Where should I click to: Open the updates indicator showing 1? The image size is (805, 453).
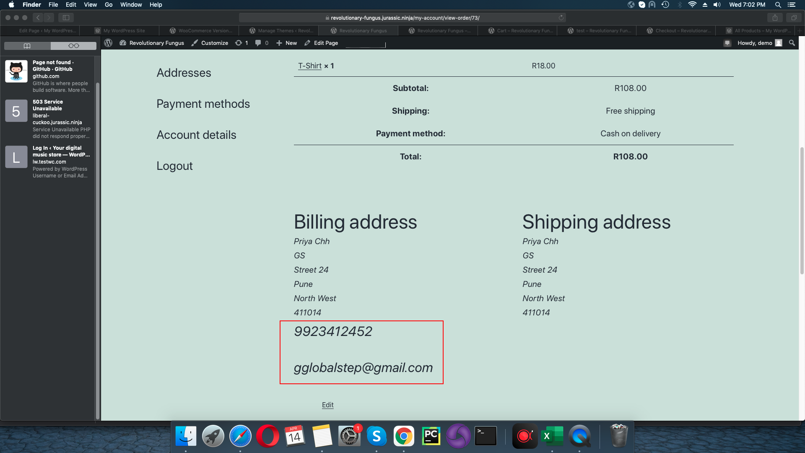click(241, 43)
